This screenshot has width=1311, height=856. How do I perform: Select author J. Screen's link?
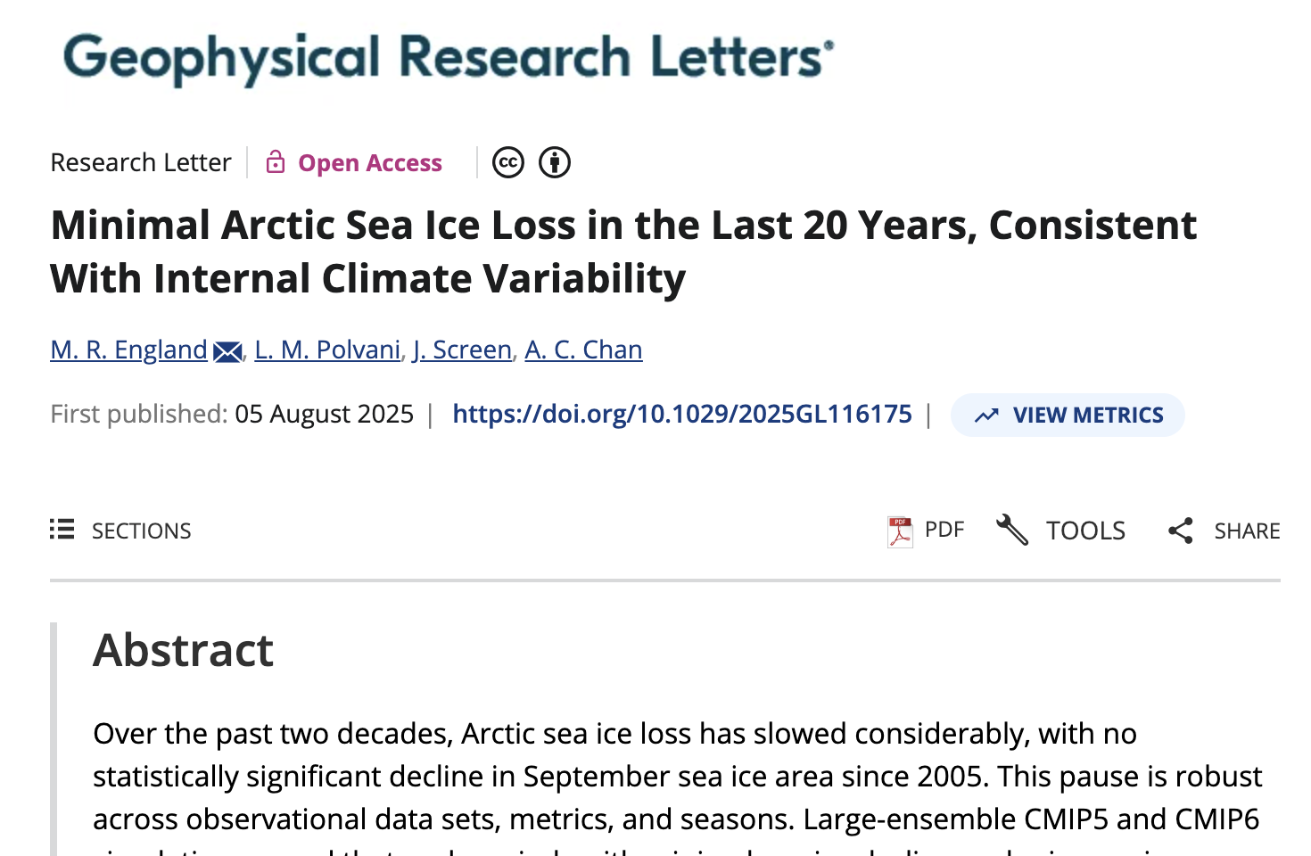pos(462,350)
